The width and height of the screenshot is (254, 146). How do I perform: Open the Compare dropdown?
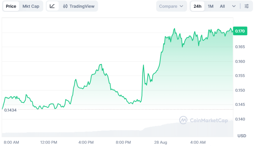pyautogui.click(x=172, y=6)
